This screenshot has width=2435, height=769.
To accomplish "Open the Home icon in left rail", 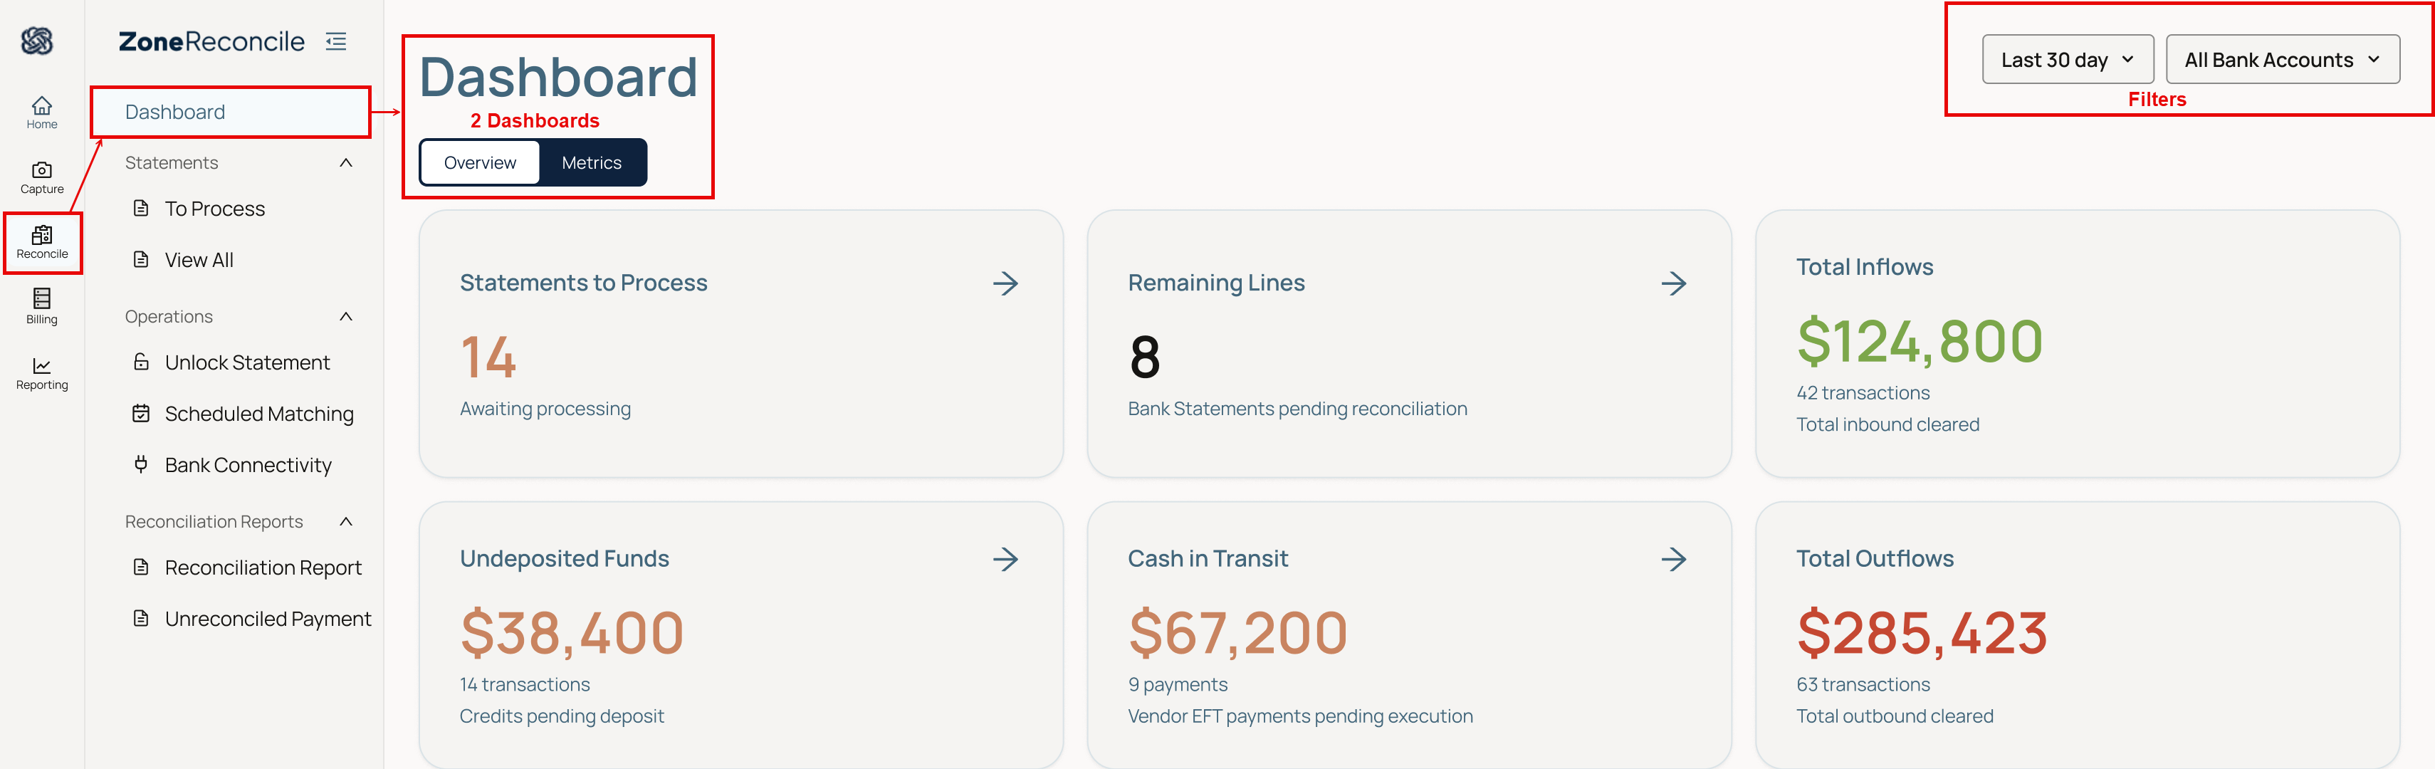I will pyautogui.click(x=41, y=113).
